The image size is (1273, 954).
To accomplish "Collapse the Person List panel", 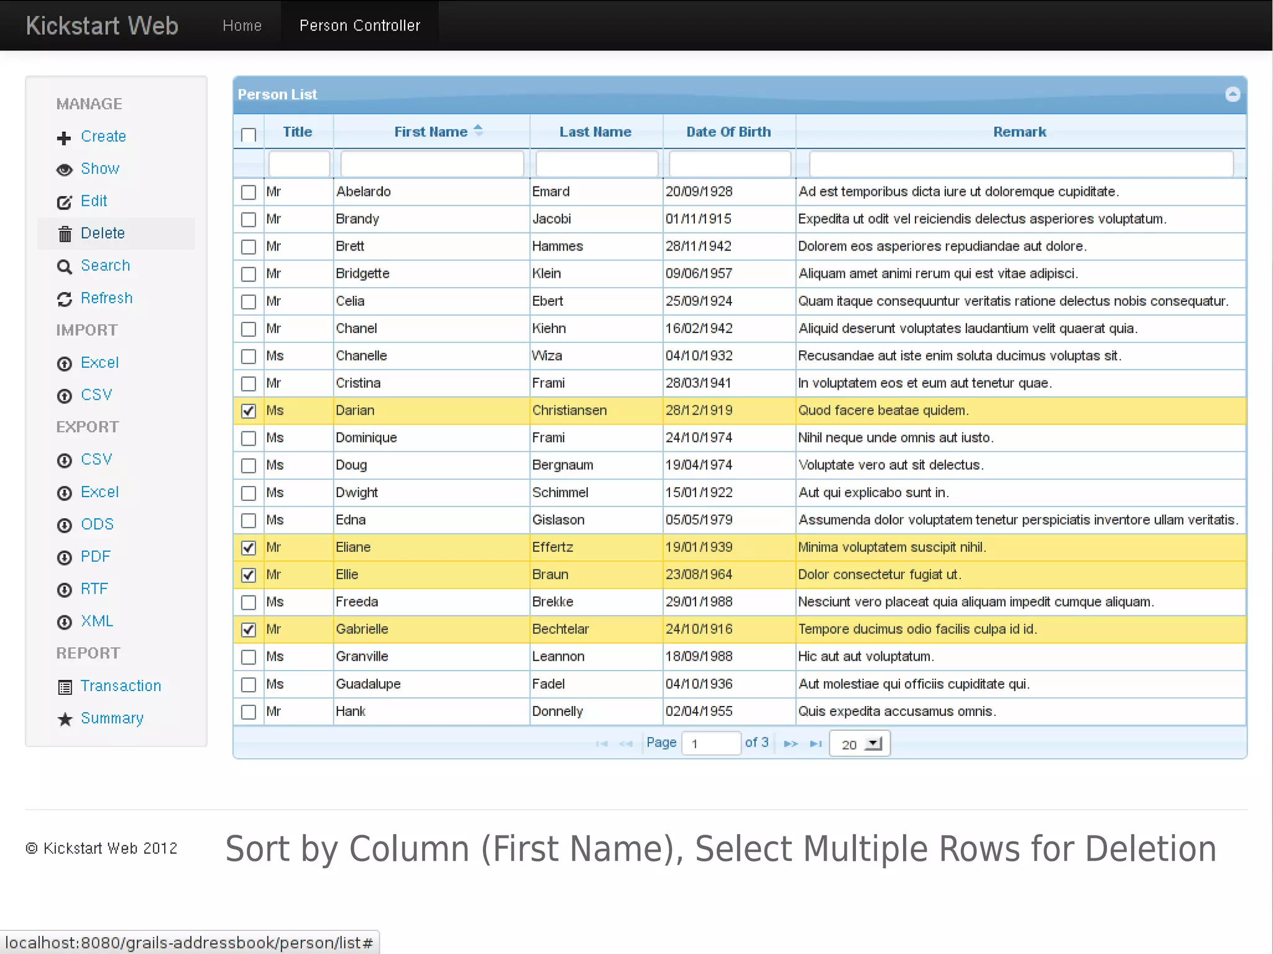I will tap(1233, 94).
